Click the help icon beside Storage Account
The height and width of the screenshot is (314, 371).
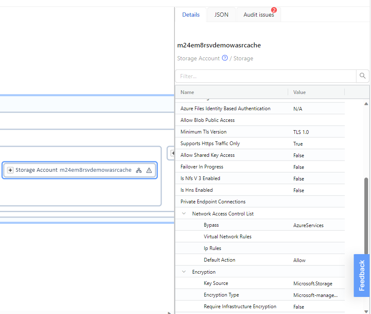click(225, 58)
